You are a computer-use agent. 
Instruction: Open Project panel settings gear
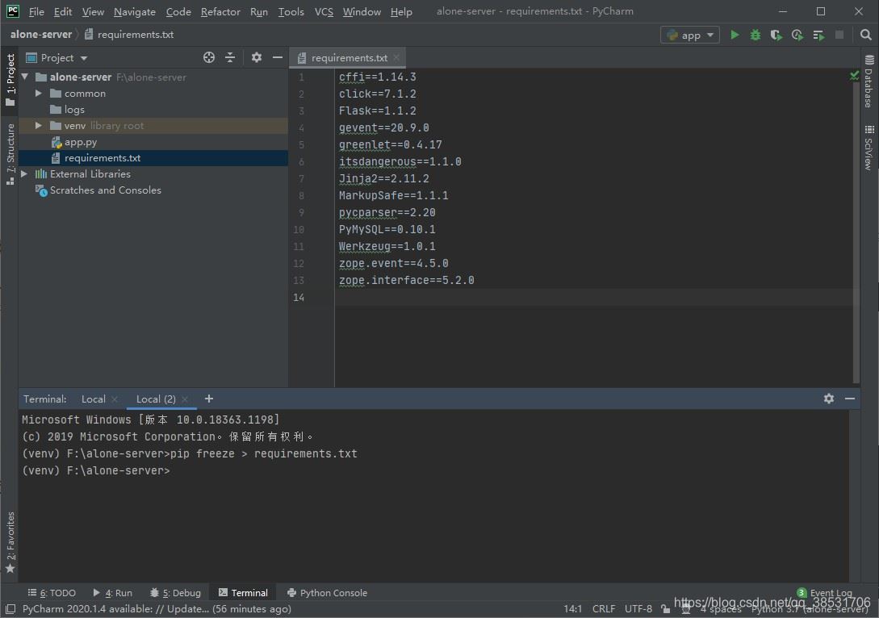pos(257,57)
